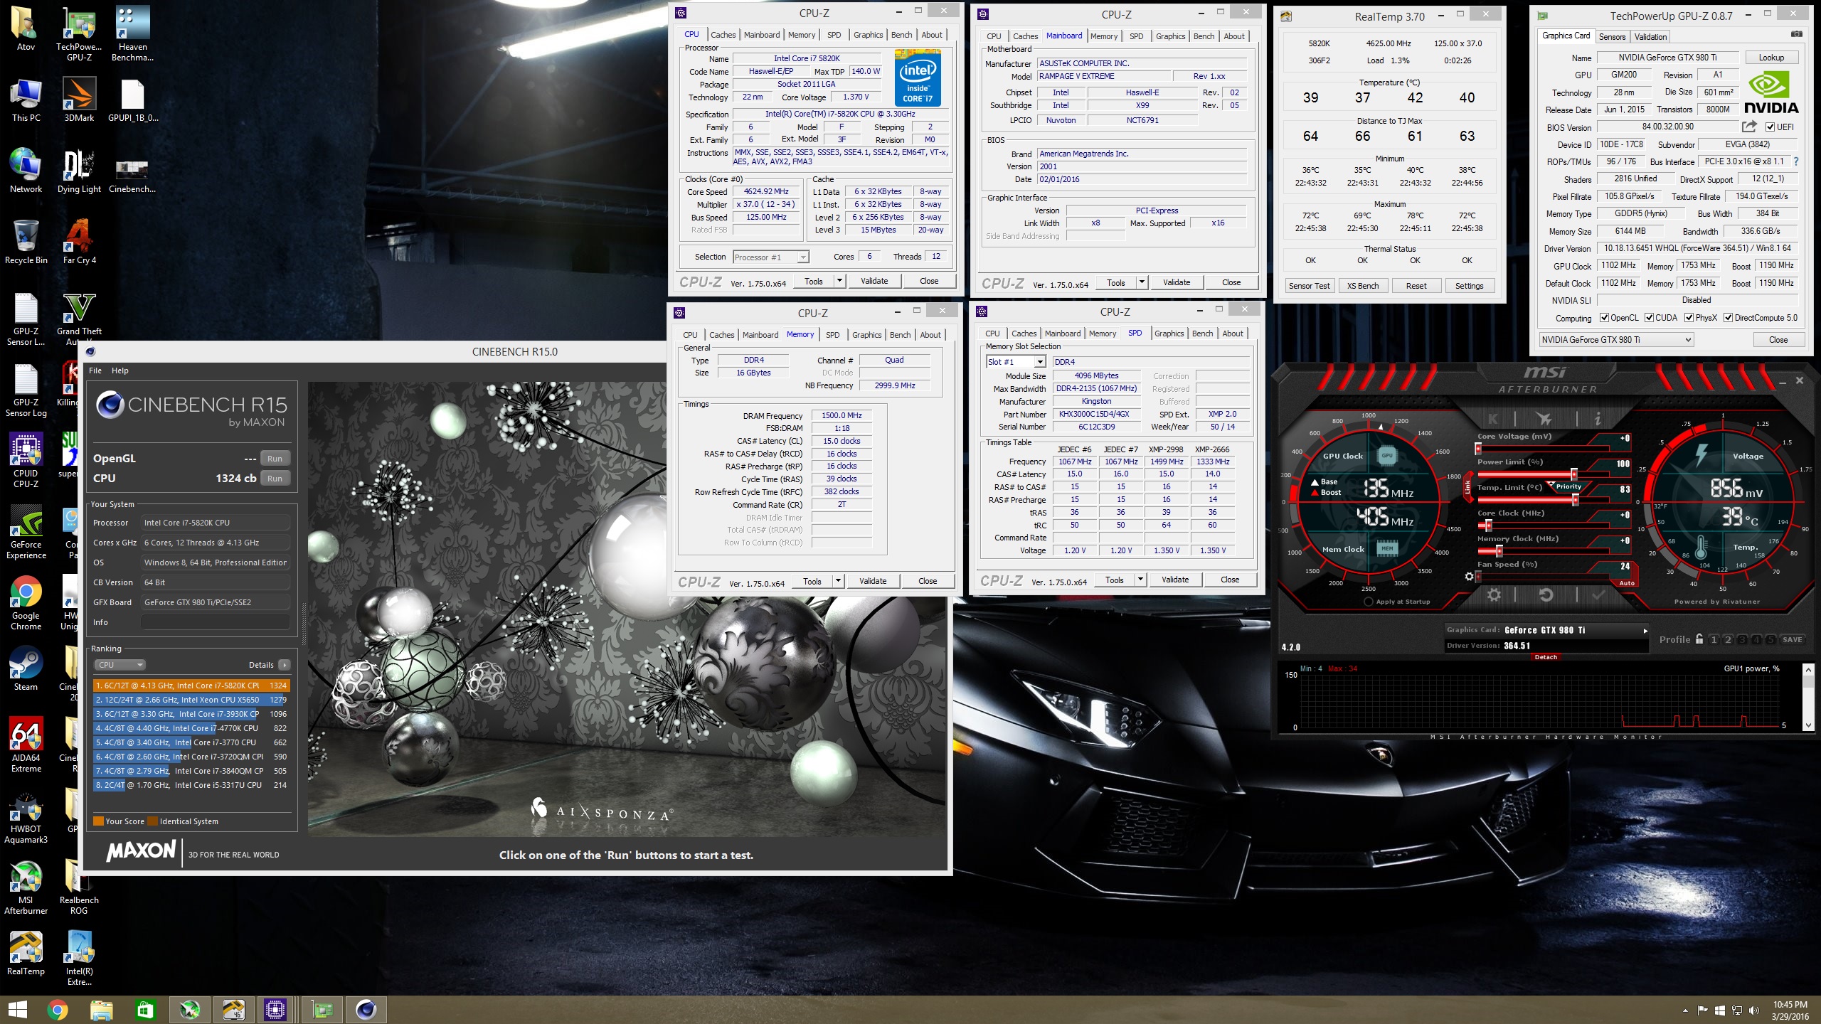Open the Heaven Benchmark desktop icon
Viewport: 1821px width, 1024px height.
[132, 34]
